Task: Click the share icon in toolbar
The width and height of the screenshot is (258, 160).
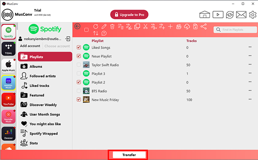Action: [x=204, y=27]
